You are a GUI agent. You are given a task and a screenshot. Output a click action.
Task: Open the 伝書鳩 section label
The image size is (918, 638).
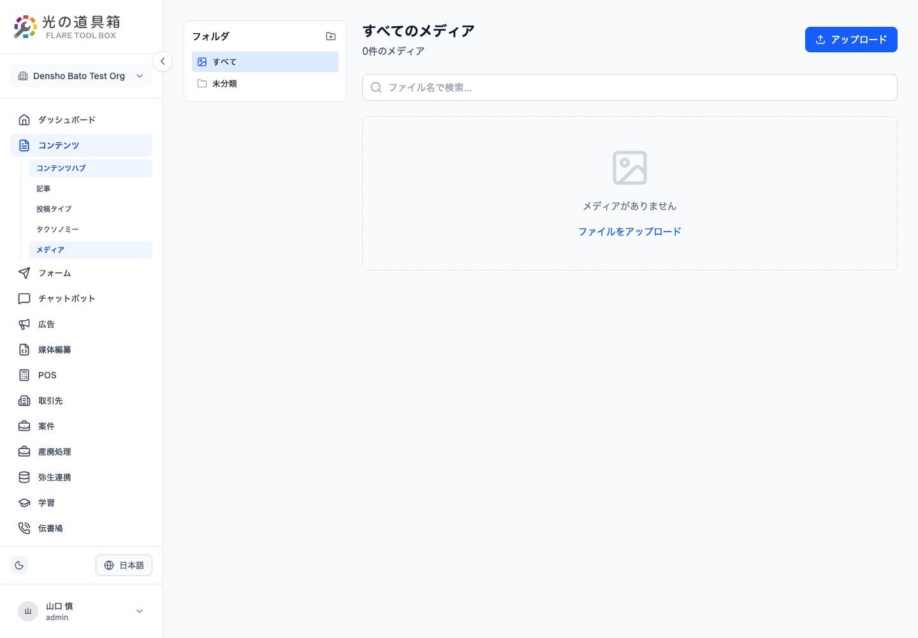coord(50,528)
